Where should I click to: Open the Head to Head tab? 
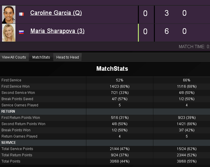point(68,57)
